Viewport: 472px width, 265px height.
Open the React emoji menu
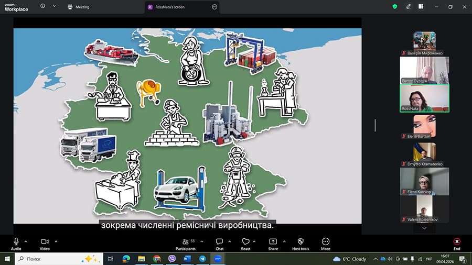click(245, 241)
